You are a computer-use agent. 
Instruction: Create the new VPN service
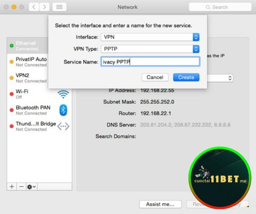pyautogui.click(x=186, y=77)
